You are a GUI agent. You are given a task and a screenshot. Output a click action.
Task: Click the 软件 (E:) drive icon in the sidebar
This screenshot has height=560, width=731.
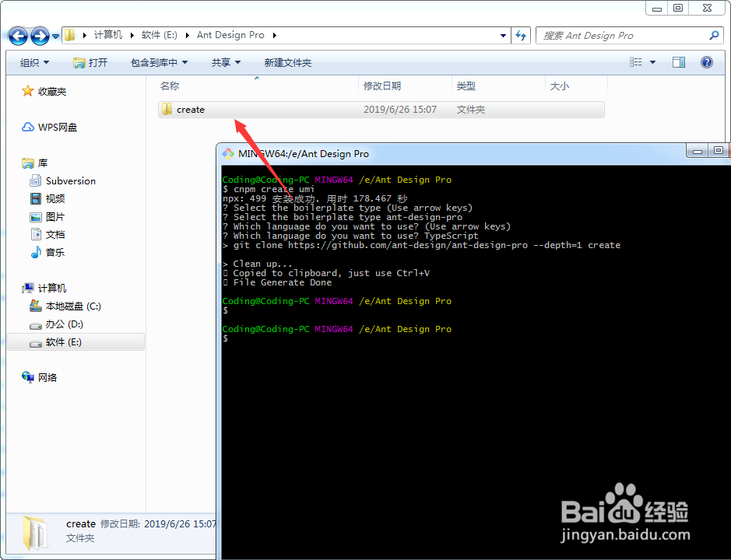click(36, 343)
